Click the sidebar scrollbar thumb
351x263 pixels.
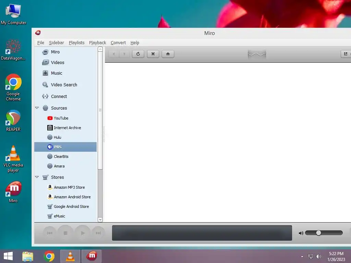click(100, 110)
